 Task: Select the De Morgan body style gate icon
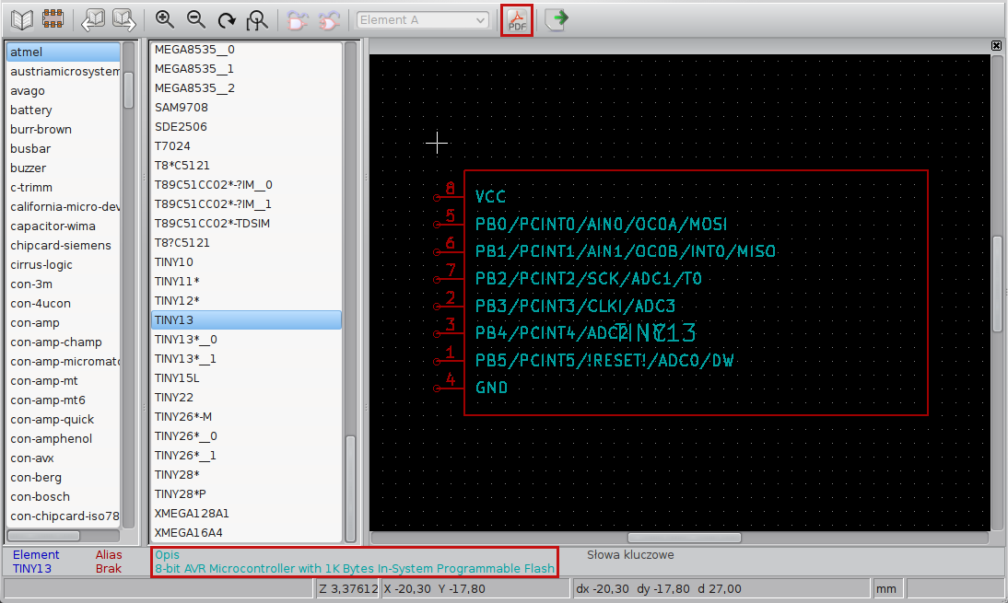(329, 20)
